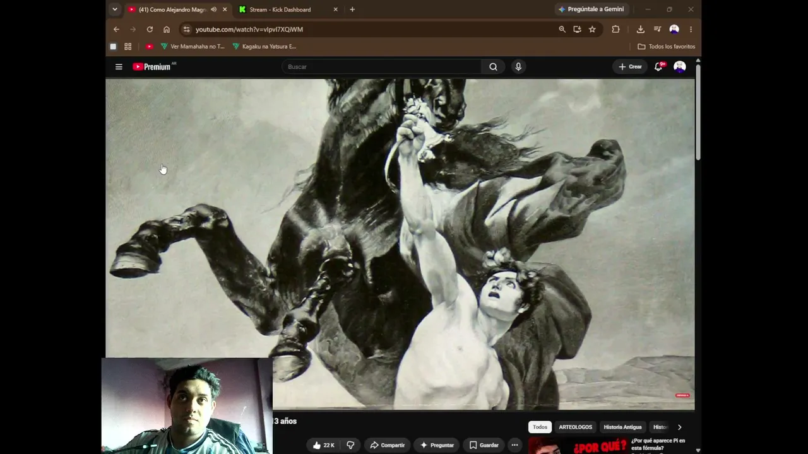The height and width of the screenshot is (454, 808).
Task: Click the Crear button
Action: click(630, 67)
